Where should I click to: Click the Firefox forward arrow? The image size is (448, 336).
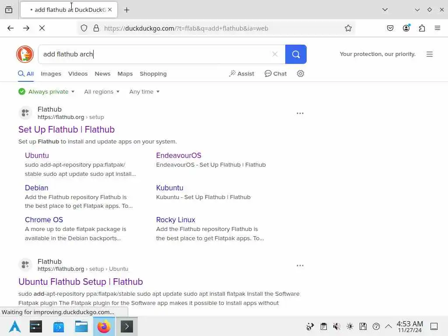26,28
